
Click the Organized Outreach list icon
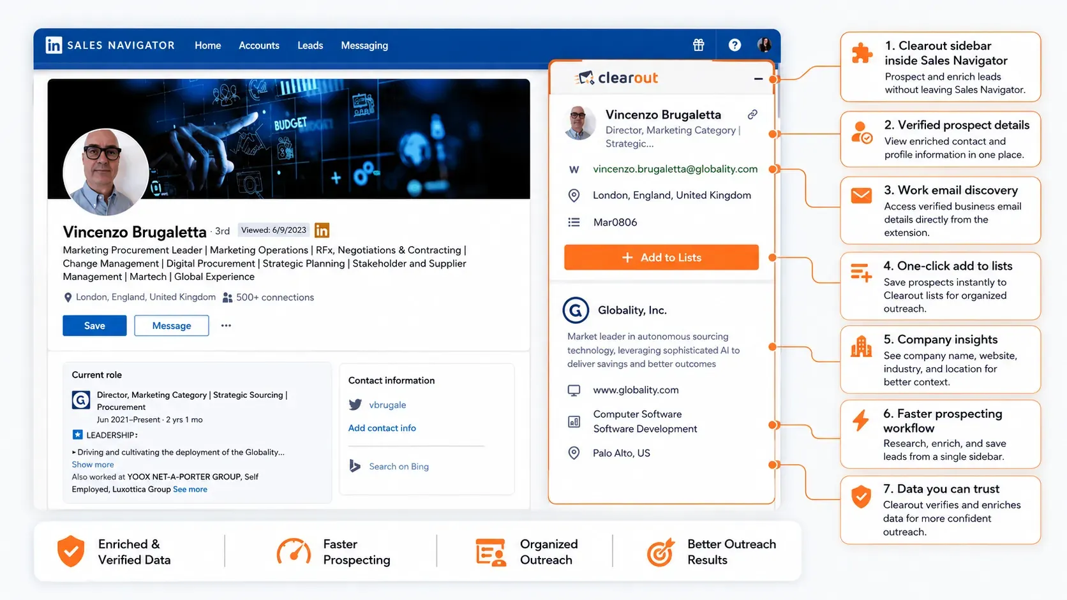(x=491, y=552)
